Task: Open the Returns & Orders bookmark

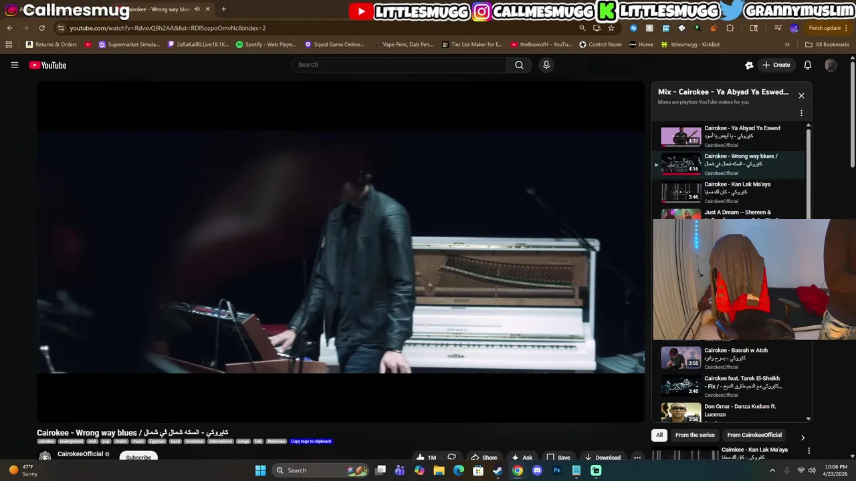Action: point(51,45)
